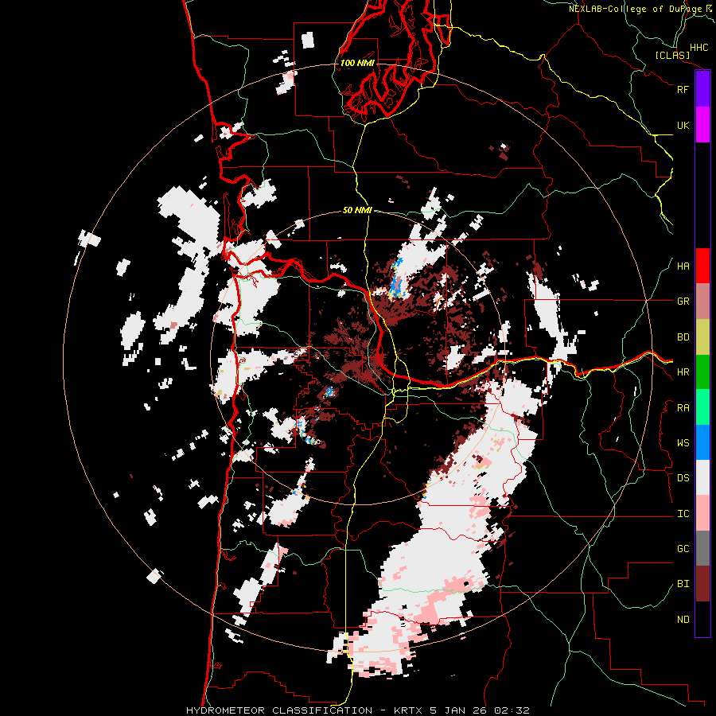The image size is (716, 716).
Task: Click the HA legend label
Action: (683, 267)
